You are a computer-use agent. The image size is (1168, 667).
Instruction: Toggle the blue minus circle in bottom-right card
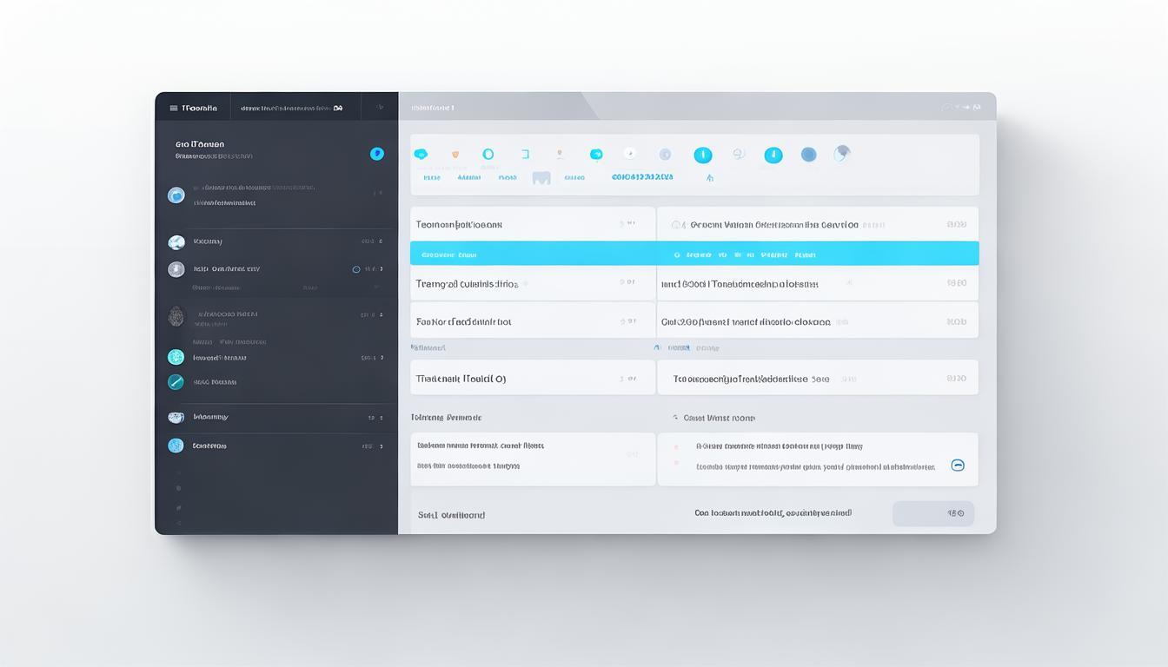pos(958,466)
